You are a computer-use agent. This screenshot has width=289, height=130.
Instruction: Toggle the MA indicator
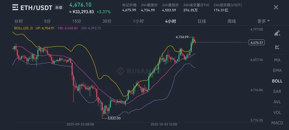coord(277,60)
